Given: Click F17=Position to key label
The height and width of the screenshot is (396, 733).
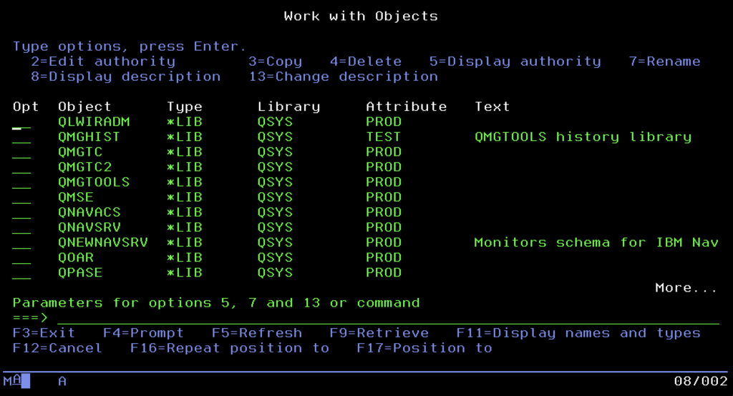Looking at the screenshot, I should tap(424, 348).
